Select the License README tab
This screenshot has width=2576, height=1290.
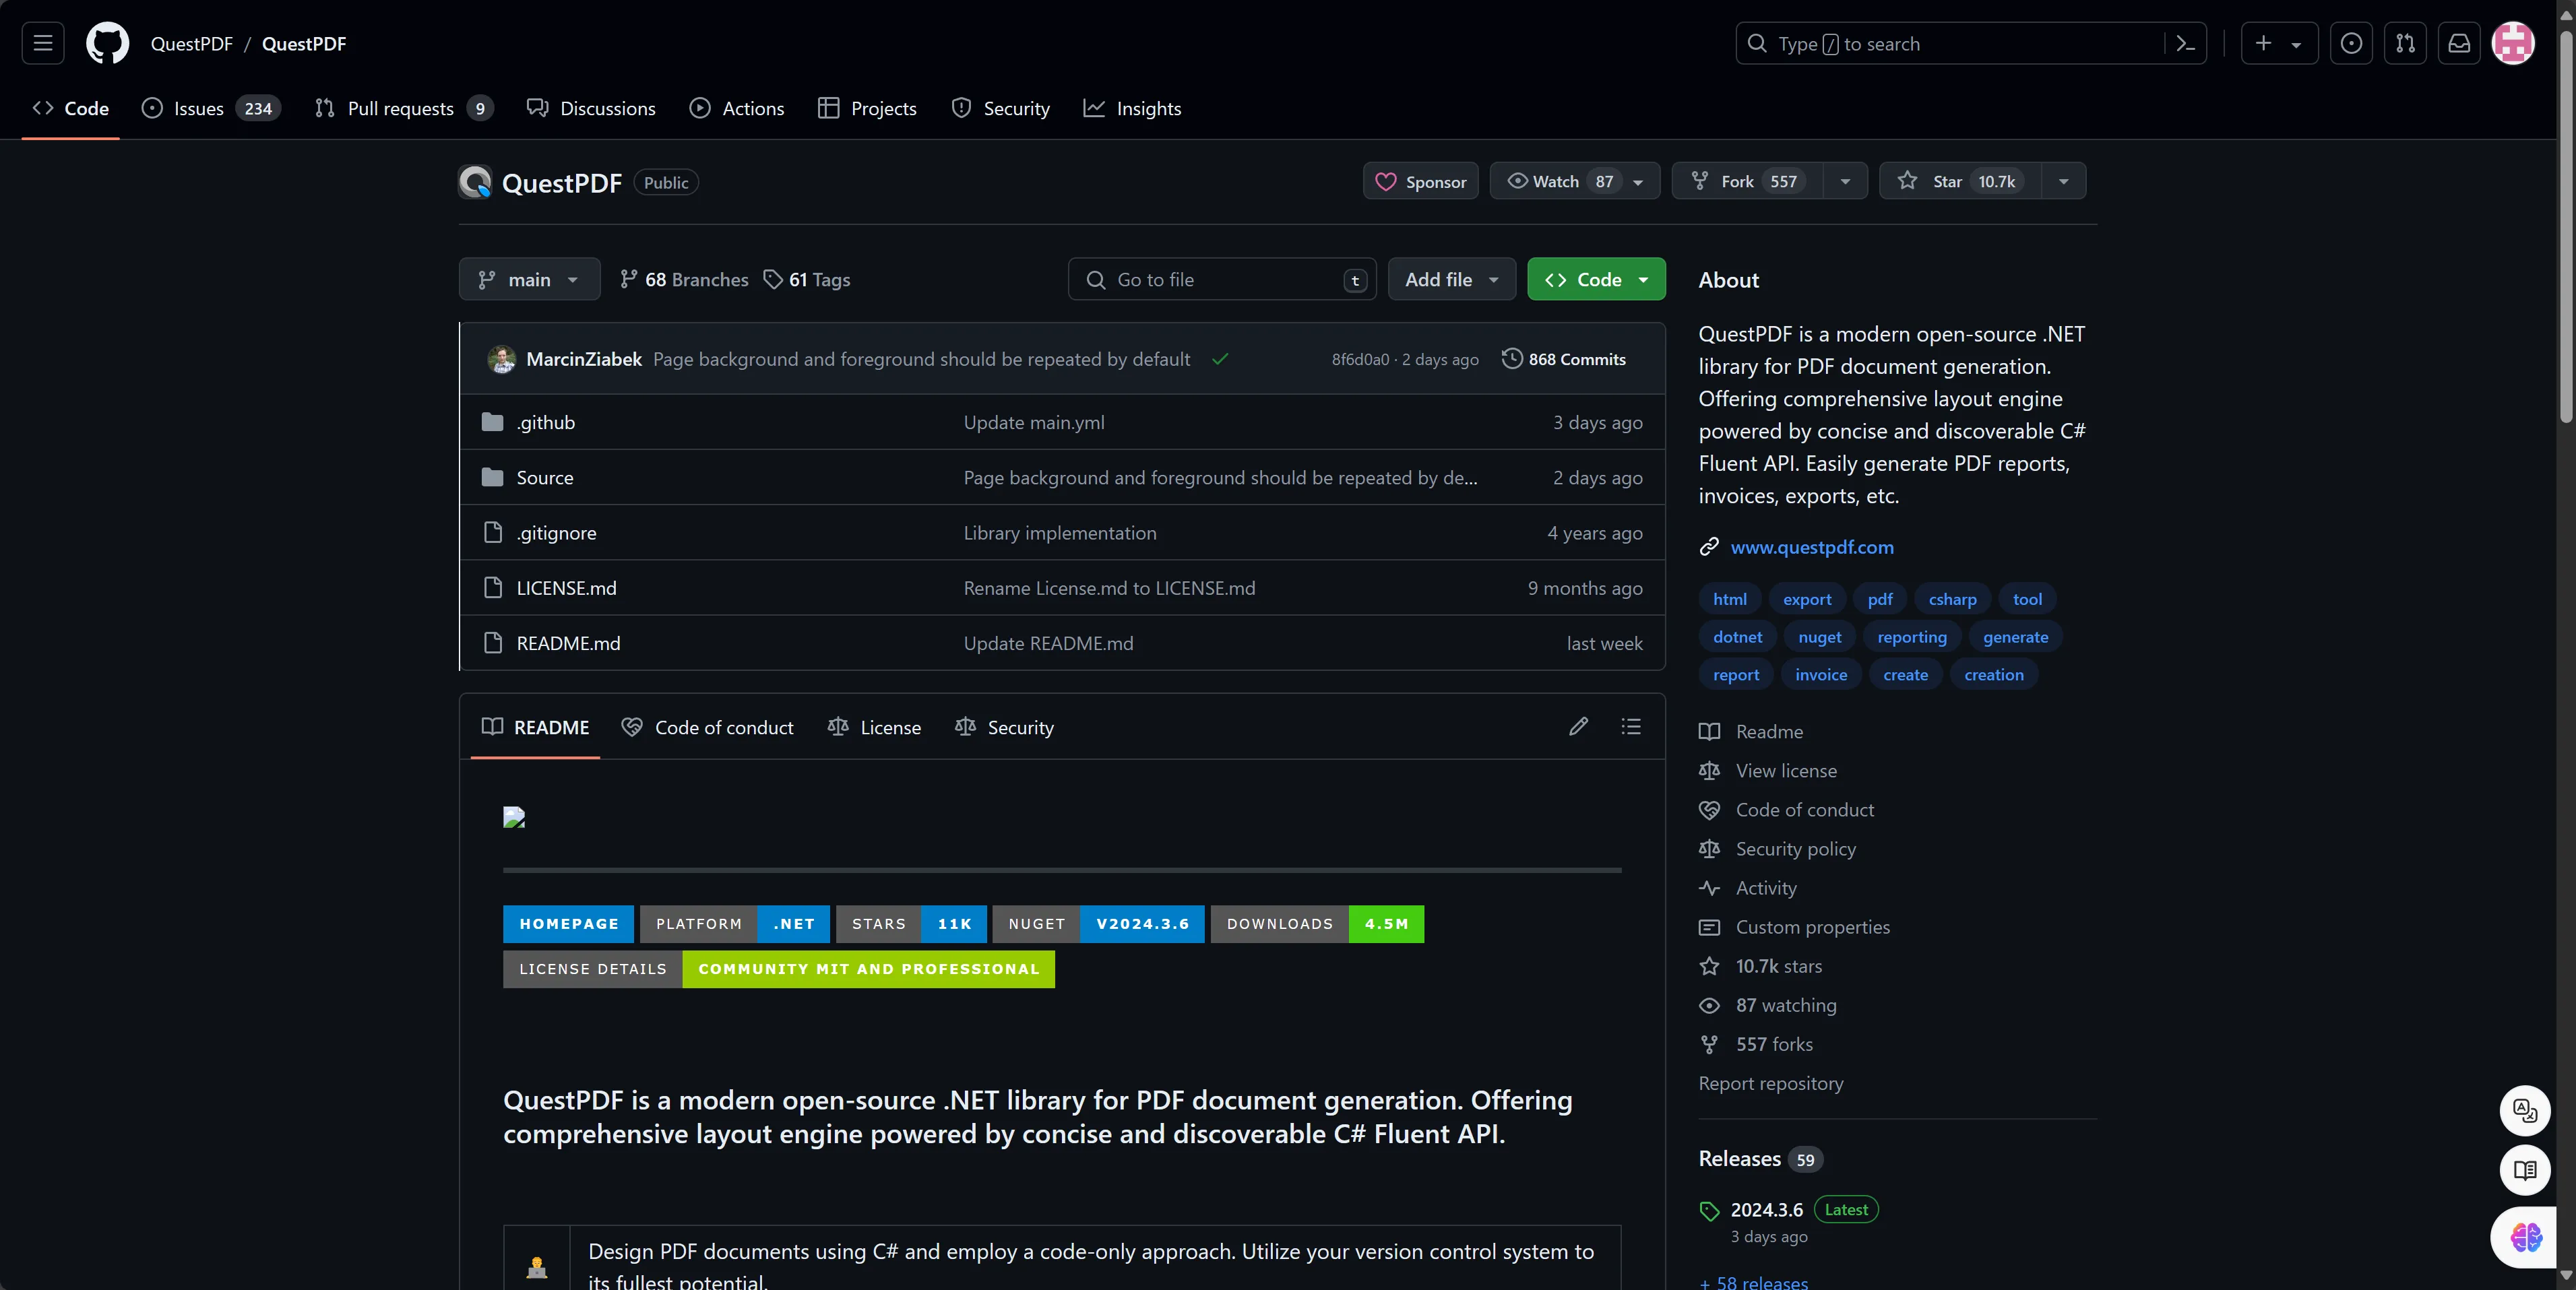(x=874, y=727)
